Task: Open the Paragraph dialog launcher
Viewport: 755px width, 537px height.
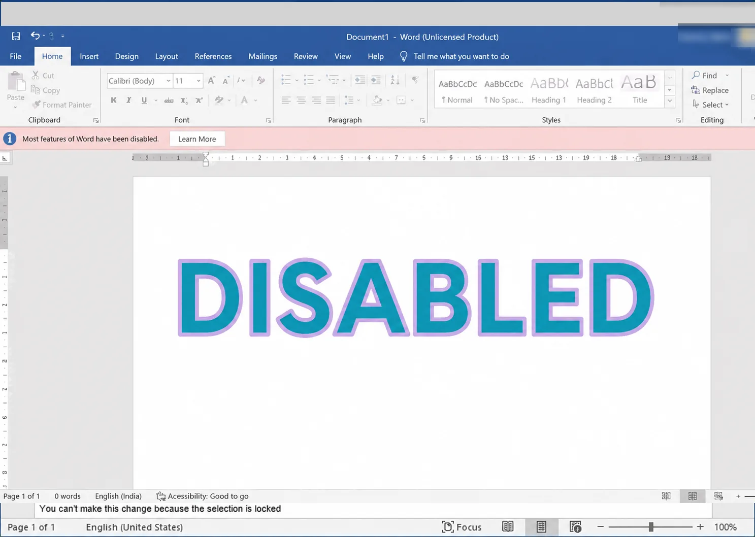Action: click(422, 120)
